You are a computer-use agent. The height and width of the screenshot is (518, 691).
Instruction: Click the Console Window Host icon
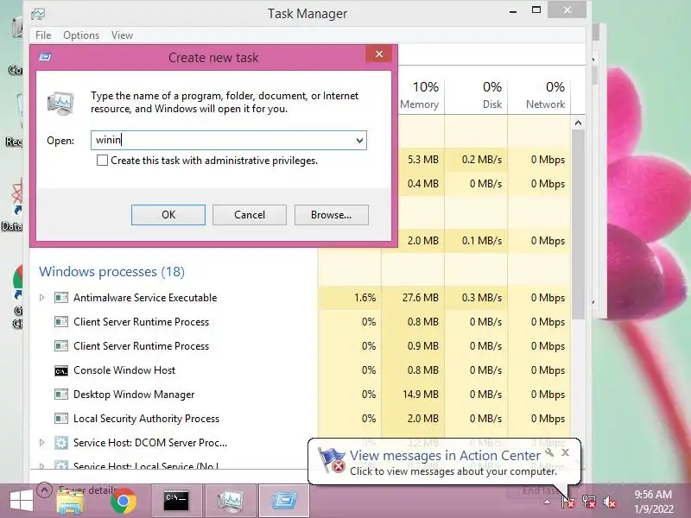tap(61, 370)
